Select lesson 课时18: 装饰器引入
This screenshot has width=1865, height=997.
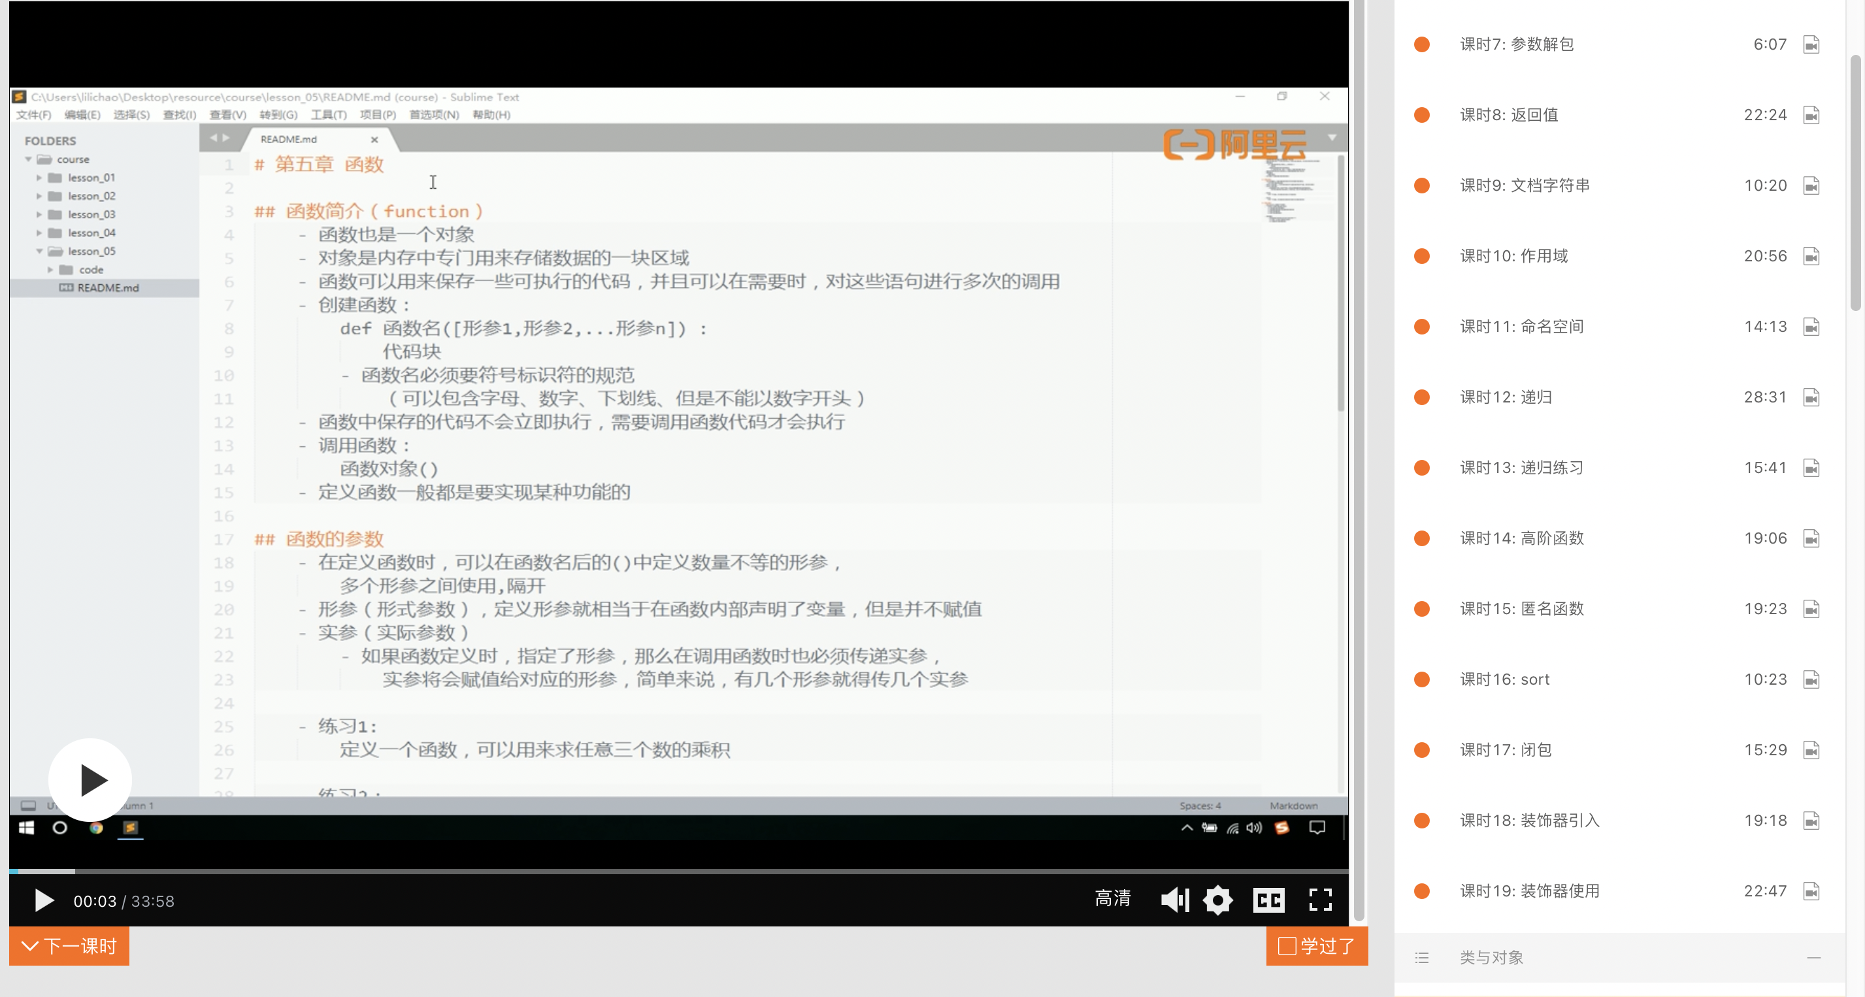point(1530,821)
